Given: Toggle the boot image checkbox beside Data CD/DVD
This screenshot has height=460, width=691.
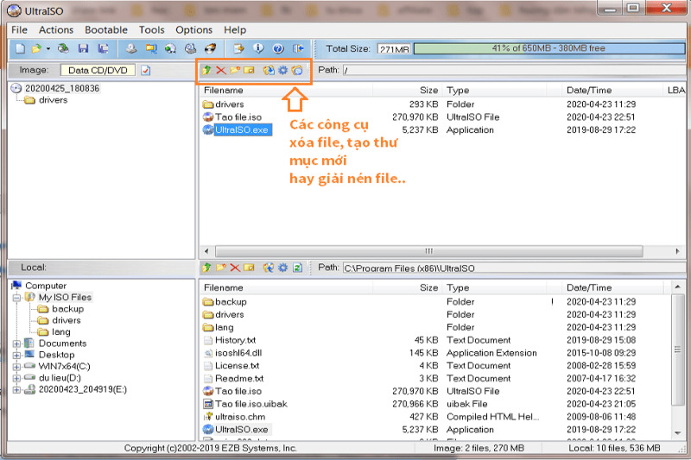Looking at the screenshot, I should pos(146,70).
